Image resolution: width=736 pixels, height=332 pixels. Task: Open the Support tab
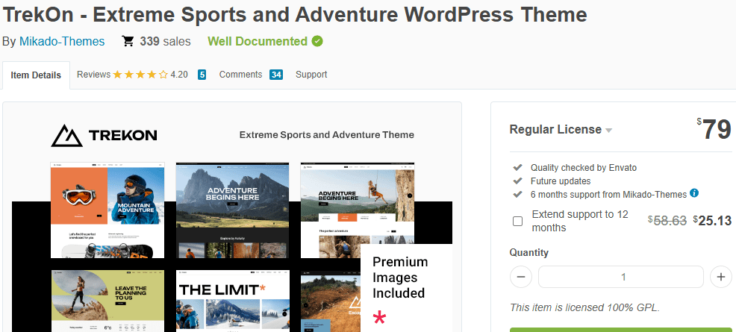tap(311, 74)
